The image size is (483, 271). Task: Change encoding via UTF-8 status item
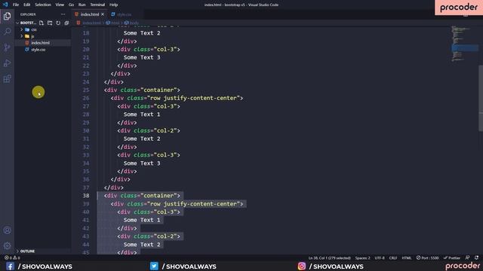click(x=380, y=257)
